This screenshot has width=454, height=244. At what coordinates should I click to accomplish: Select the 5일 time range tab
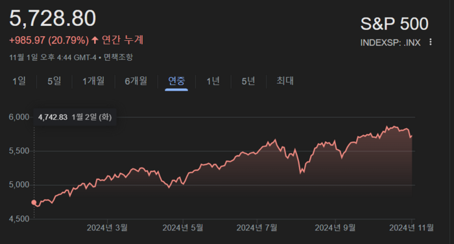click(x=54, y=81)
